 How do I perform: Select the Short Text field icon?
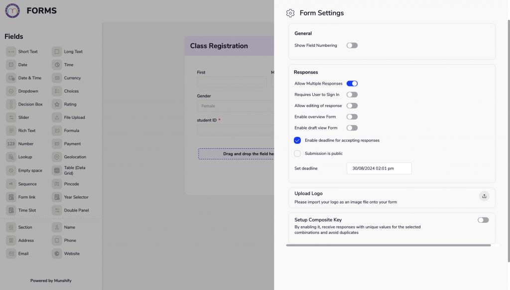tap(11, 51)
